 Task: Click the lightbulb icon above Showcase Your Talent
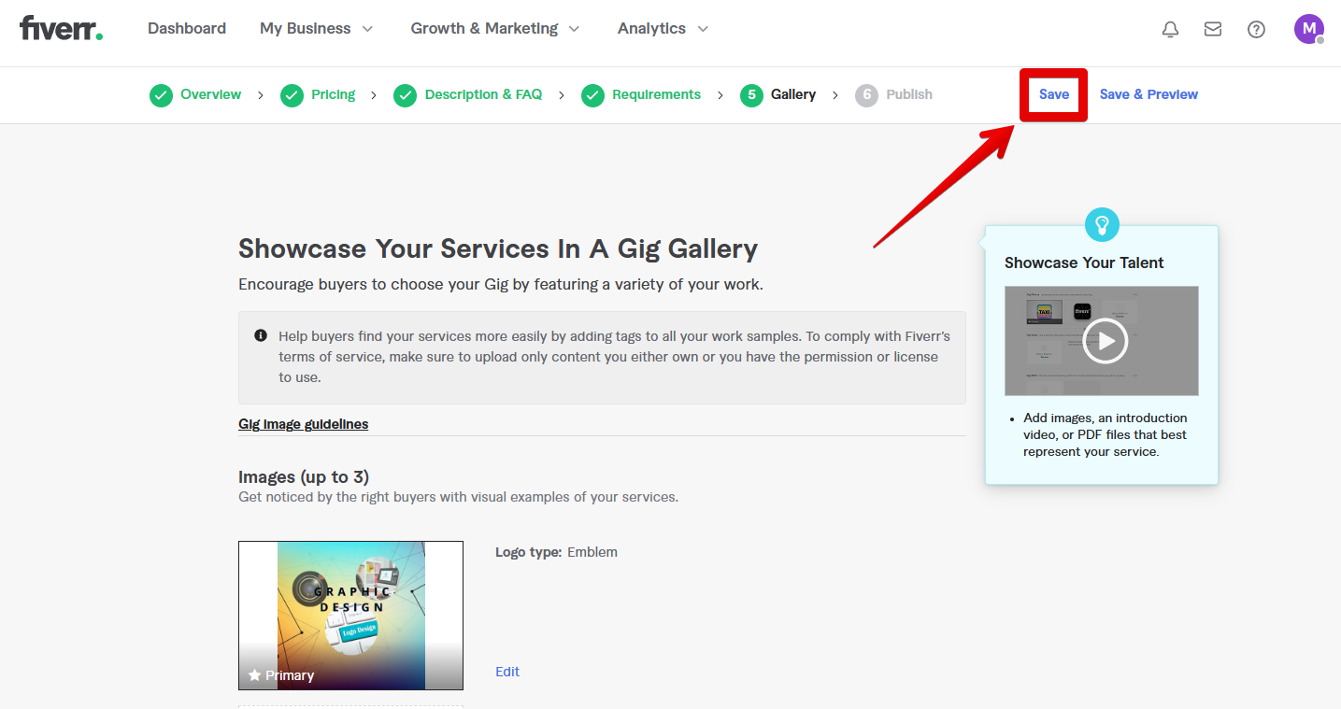tap(1101, 224)
